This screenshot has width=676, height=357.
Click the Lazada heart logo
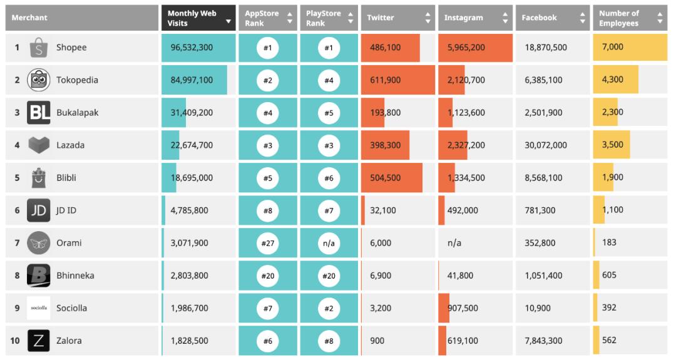(38, 145)
